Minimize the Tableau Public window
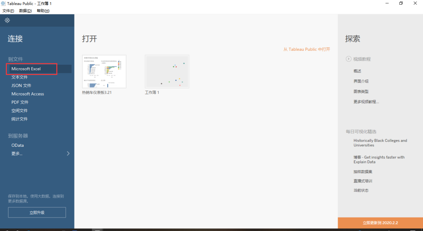The image size is (423, 231). pos(387,3)
